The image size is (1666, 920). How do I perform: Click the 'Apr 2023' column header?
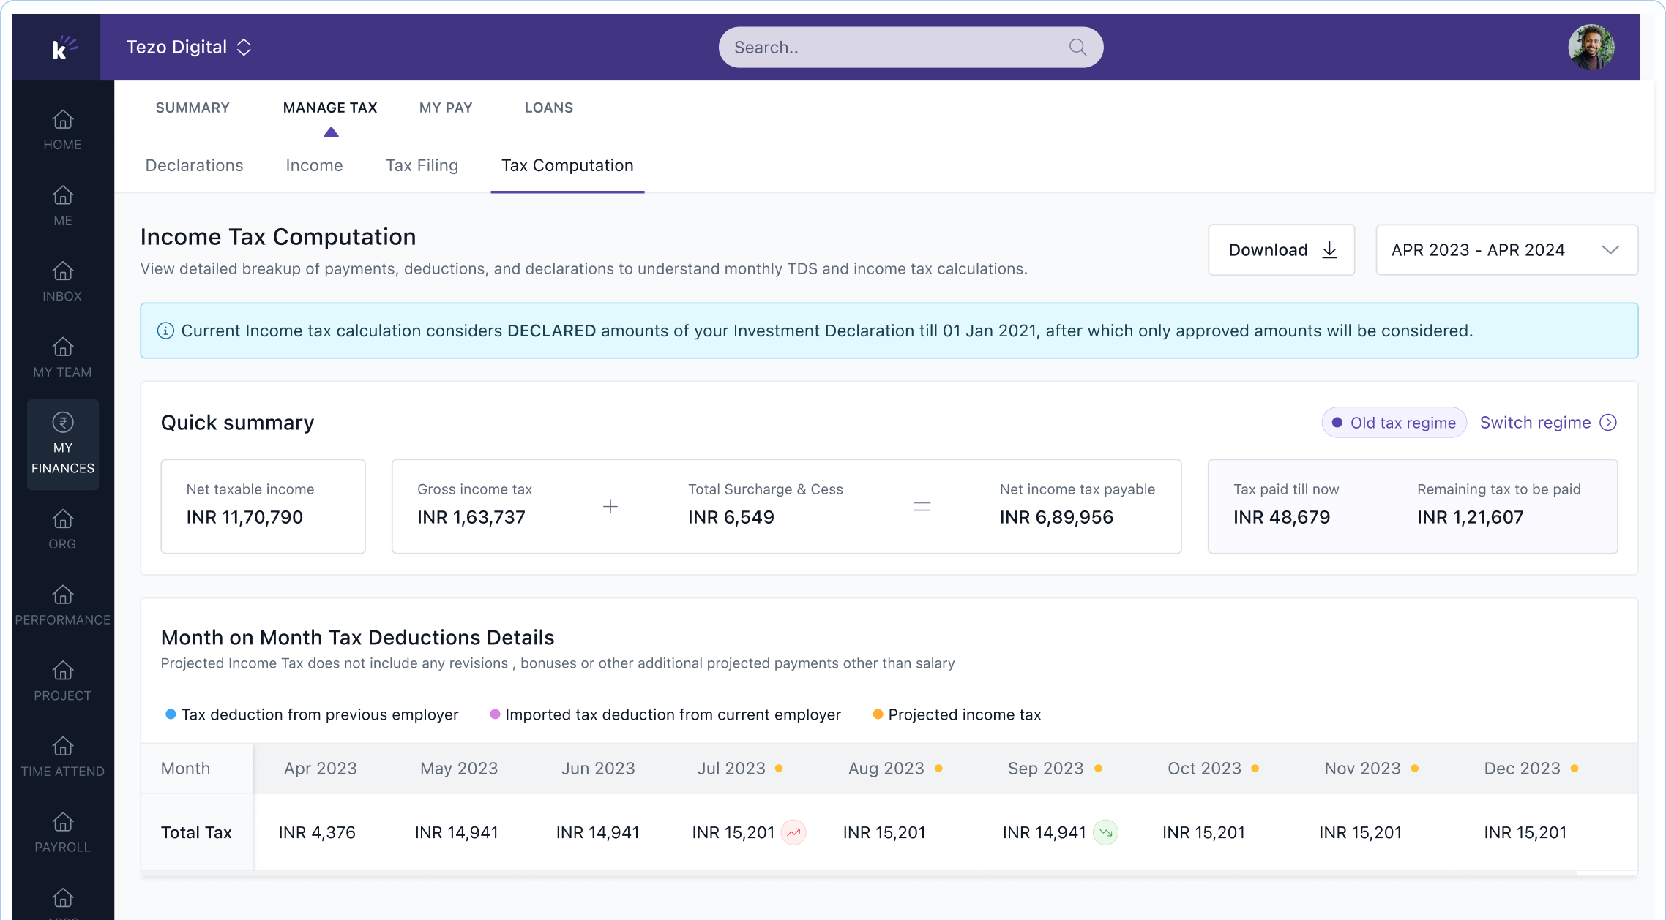click(321, 769)
